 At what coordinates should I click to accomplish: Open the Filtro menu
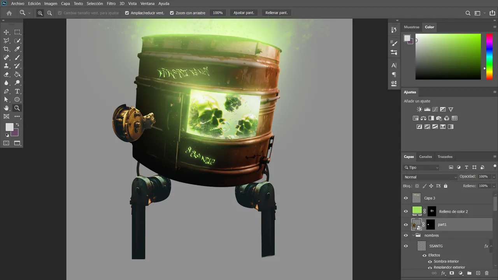111,3
